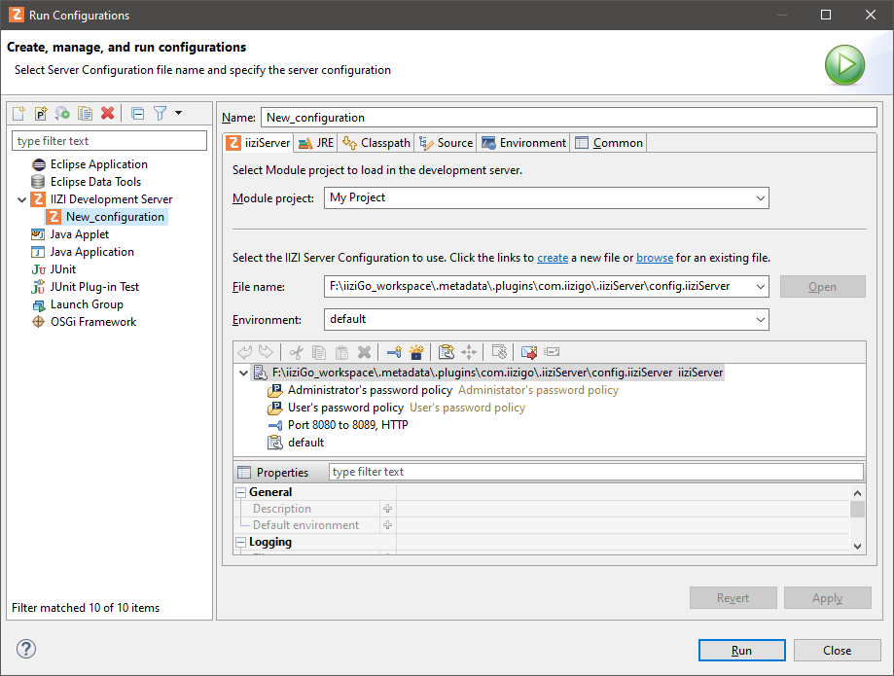Collapse the config.iiziServer file tree node
The image size is (894, 676).
pos(243,373)
